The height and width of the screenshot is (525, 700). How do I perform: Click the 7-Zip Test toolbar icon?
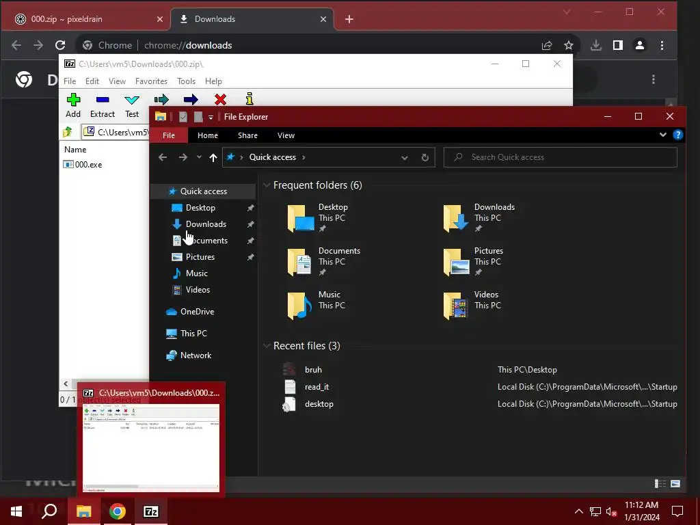(132, 100)
